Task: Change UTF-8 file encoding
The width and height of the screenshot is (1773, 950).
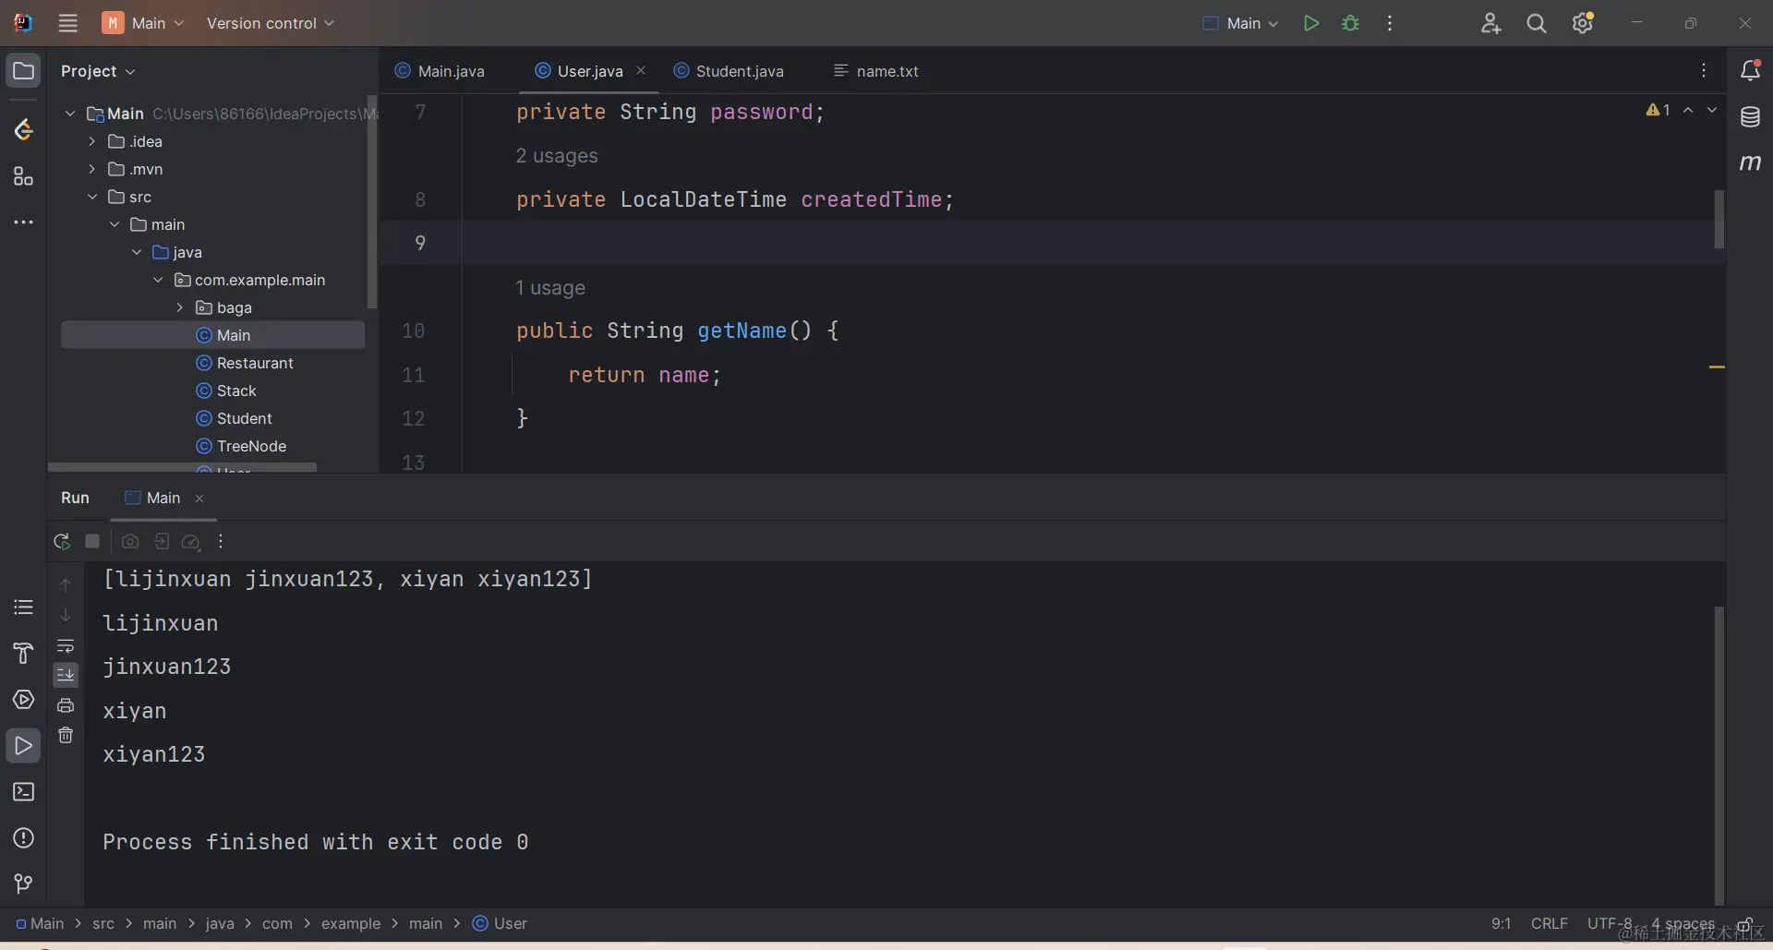Action: click(x=1610, y=923)
